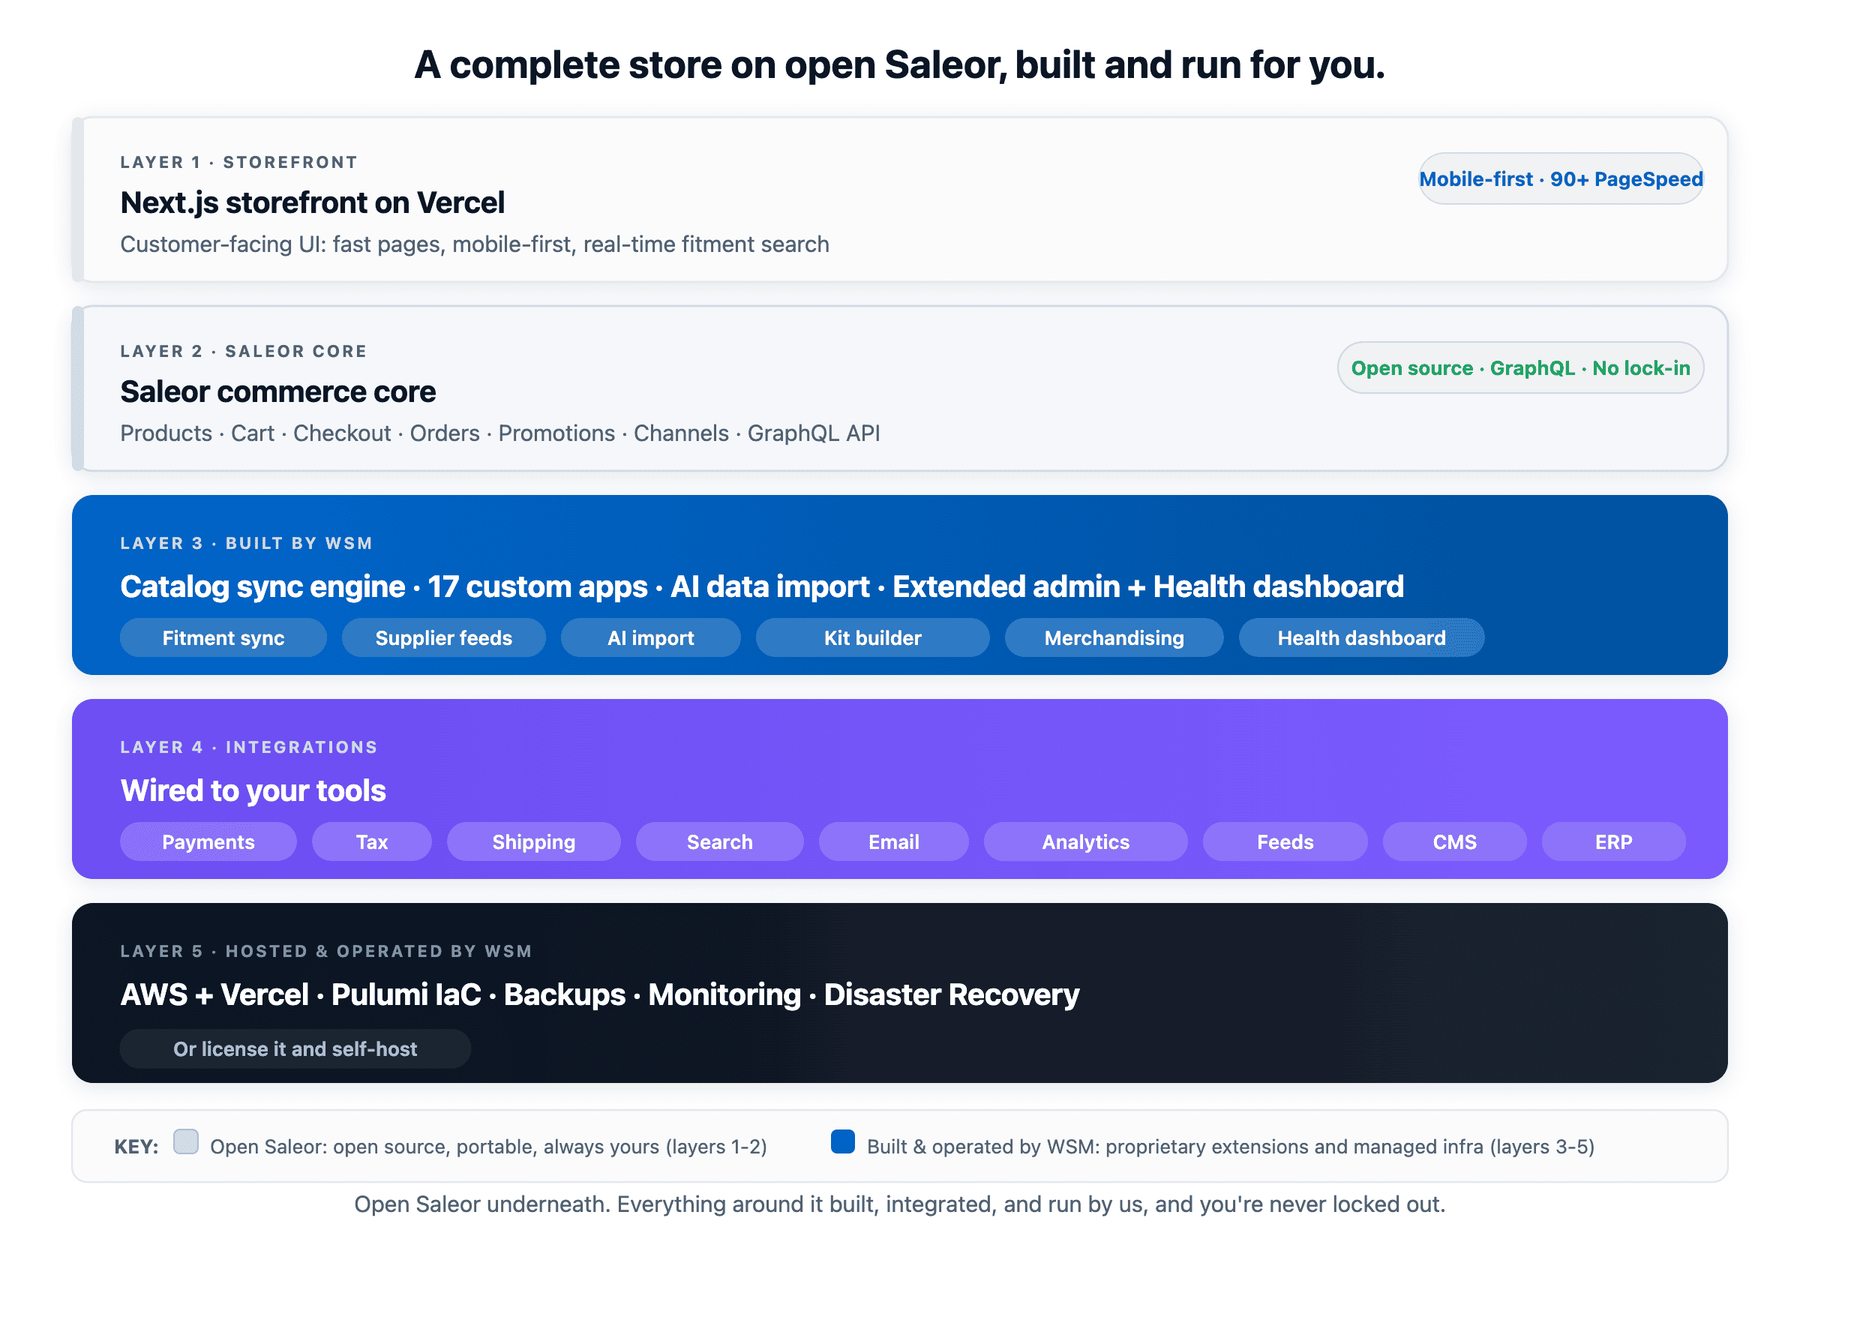Select the CMS integration pill
This screenshot has width=1860, height=1320.
tap(1454, 842)
